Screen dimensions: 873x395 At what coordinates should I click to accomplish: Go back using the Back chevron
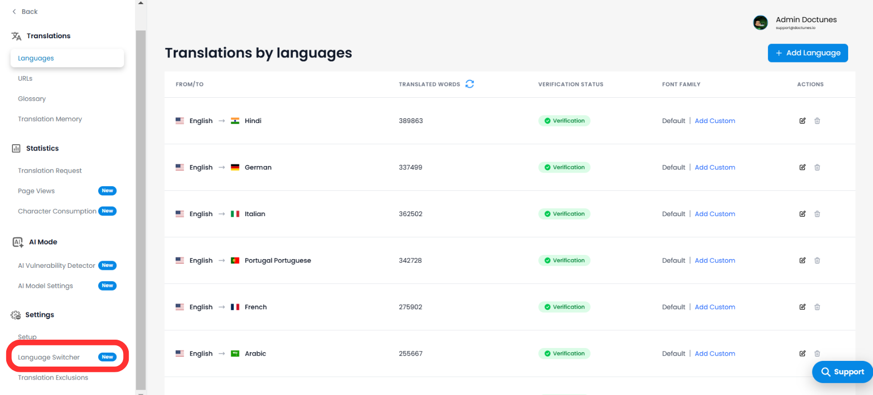[14, 11]
